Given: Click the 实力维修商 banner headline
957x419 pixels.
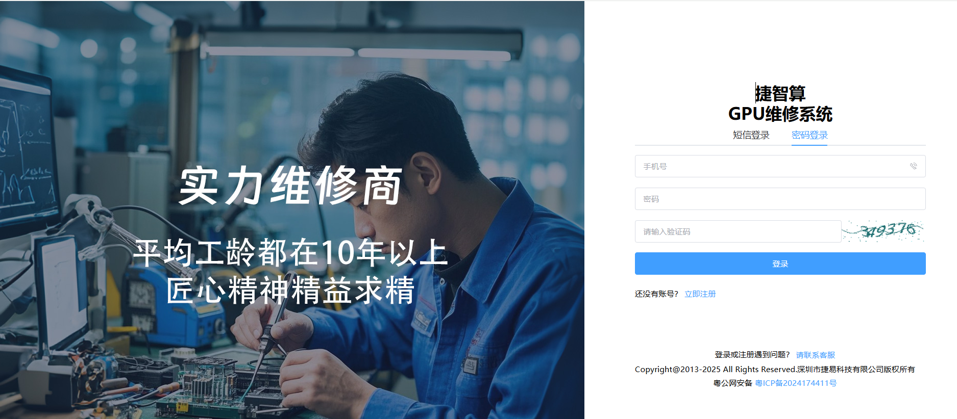Looking at the screenshot, I should click(291, 186).
